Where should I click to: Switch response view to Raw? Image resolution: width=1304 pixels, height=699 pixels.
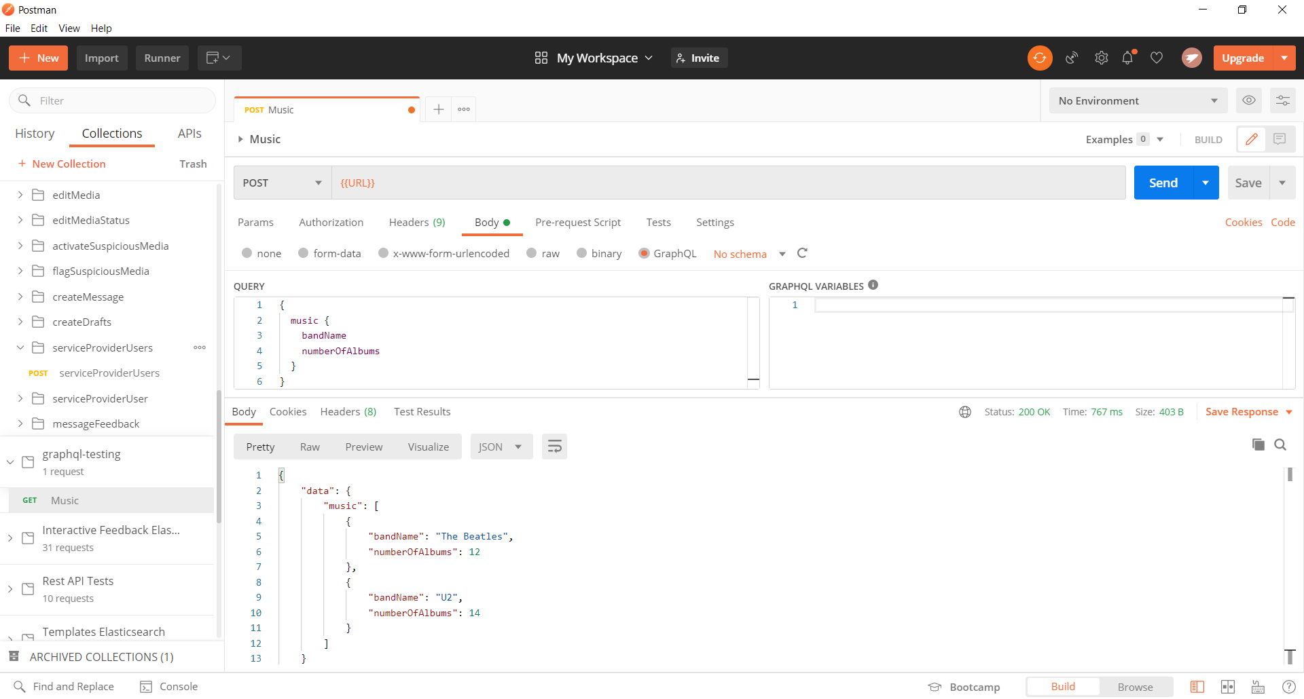pos(310,447)
